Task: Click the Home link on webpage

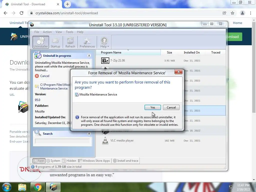Action: 237,23
